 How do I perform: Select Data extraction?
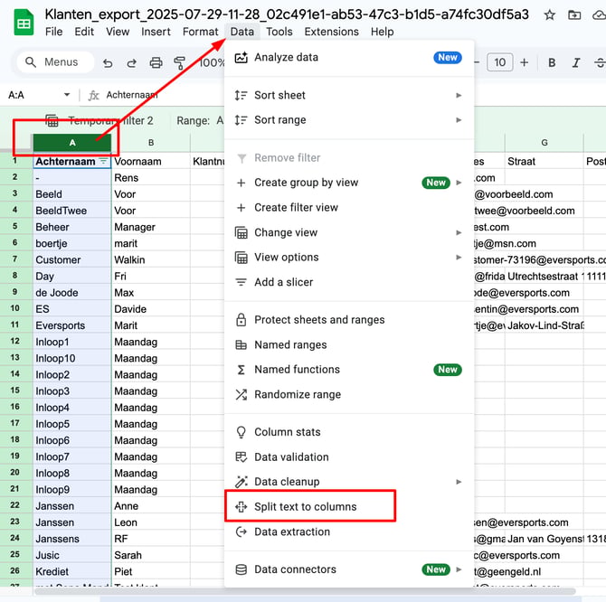pyautogui.click(x=349, y=531)
